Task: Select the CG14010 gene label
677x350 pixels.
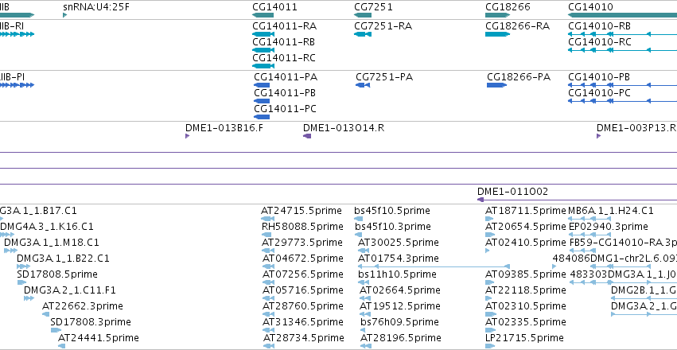Action: click(590, 7)
